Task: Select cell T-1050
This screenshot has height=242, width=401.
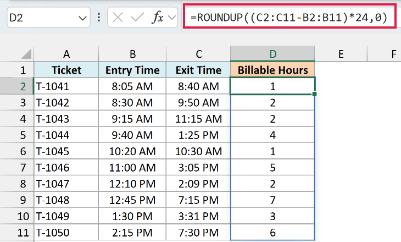Action: coord(66,232)
